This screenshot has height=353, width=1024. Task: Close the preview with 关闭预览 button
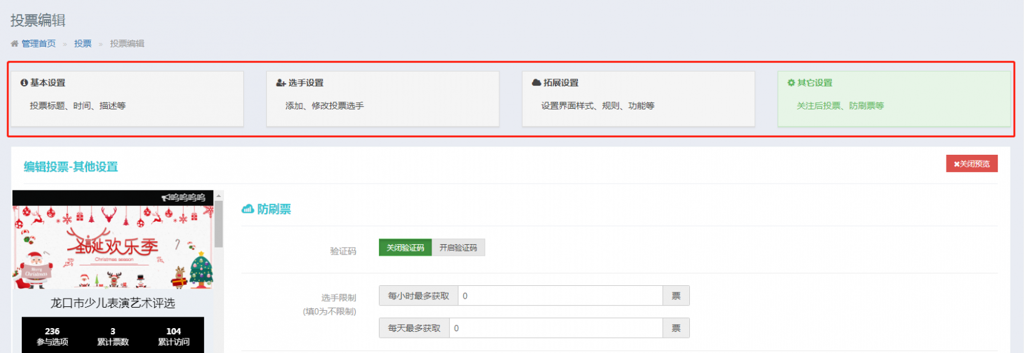point(972,164)
